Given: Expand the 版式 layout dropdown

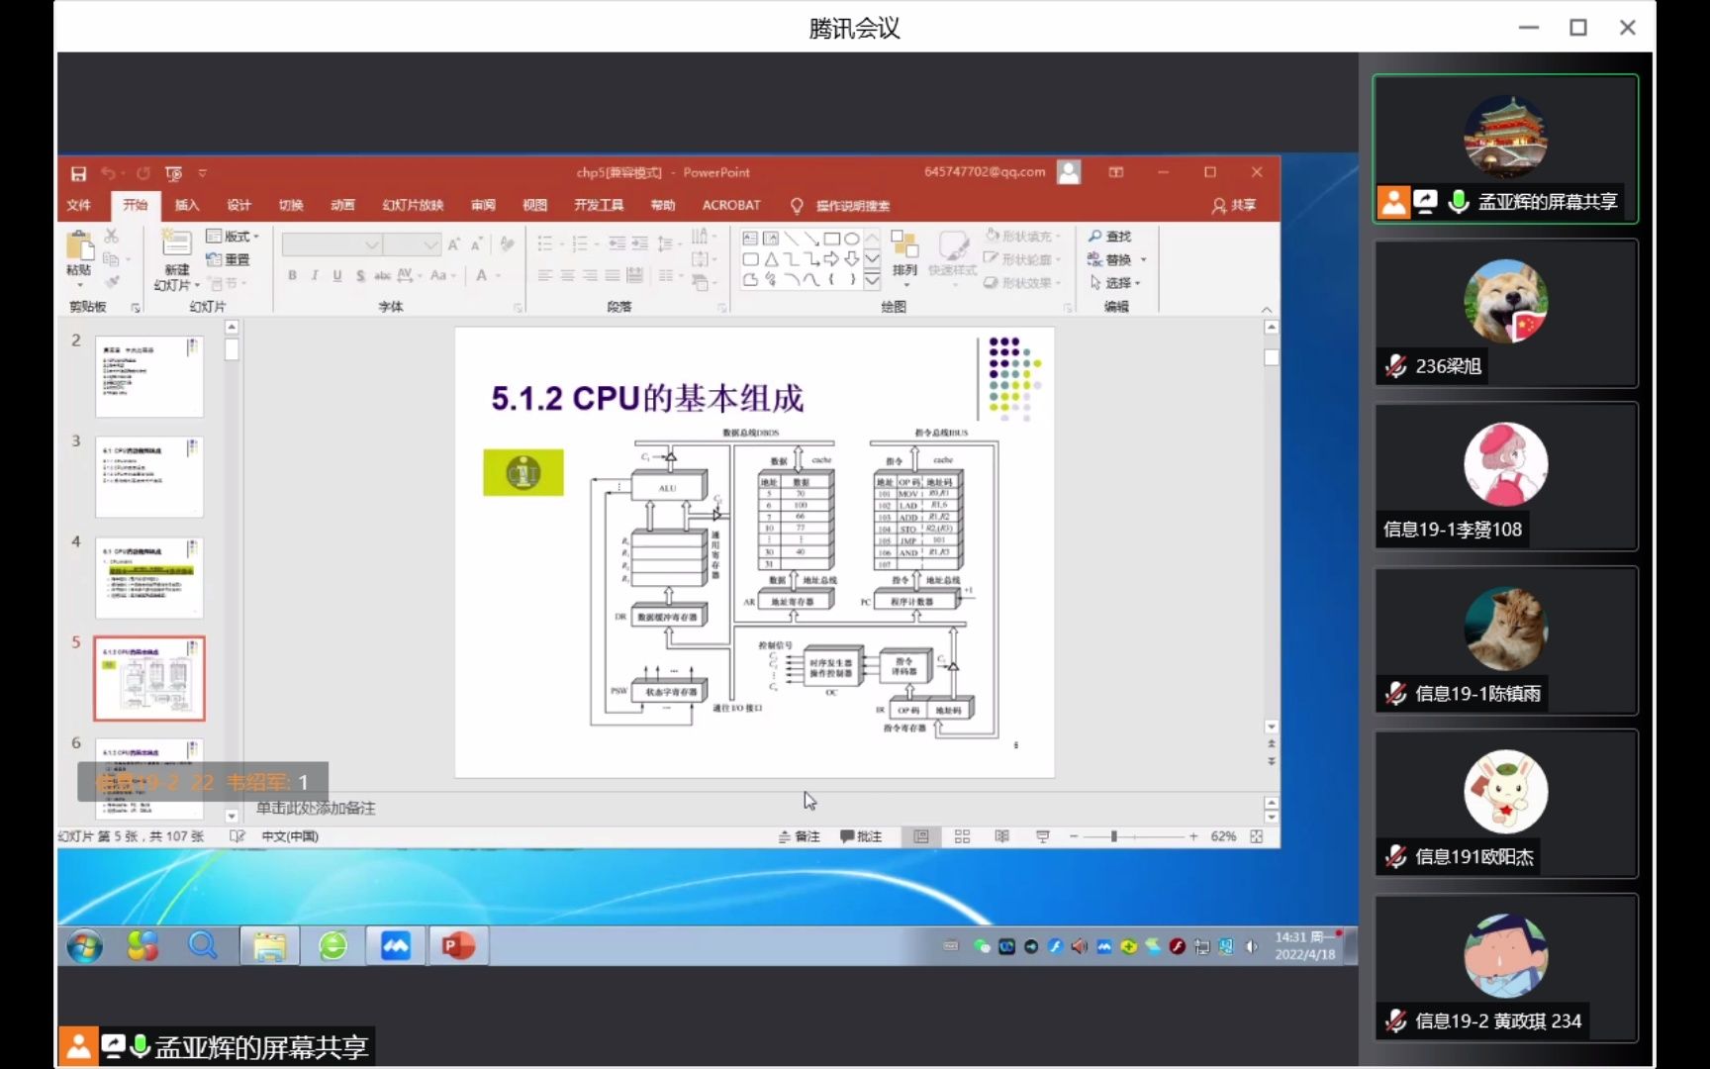Looking at the screenshot, I should coord(233,237).
